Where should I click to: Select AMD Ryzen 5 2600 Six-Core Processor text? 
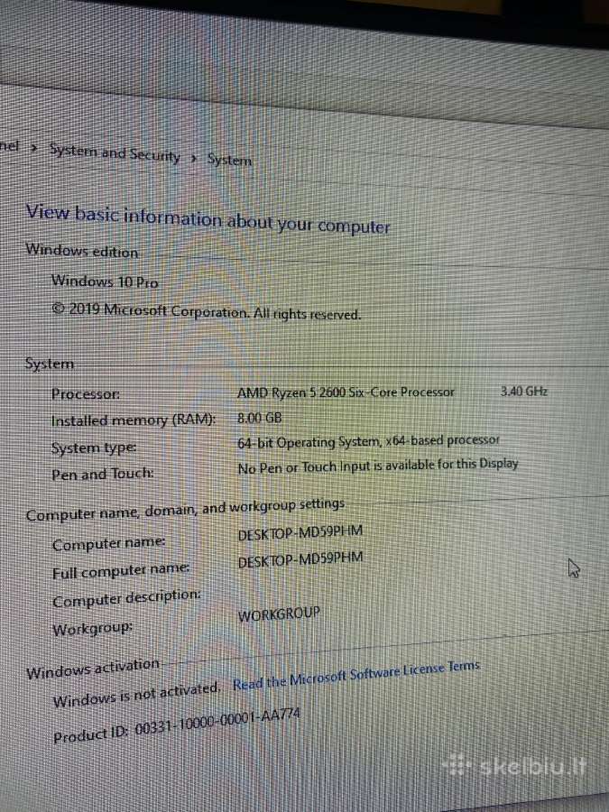(x=346, y=392)
